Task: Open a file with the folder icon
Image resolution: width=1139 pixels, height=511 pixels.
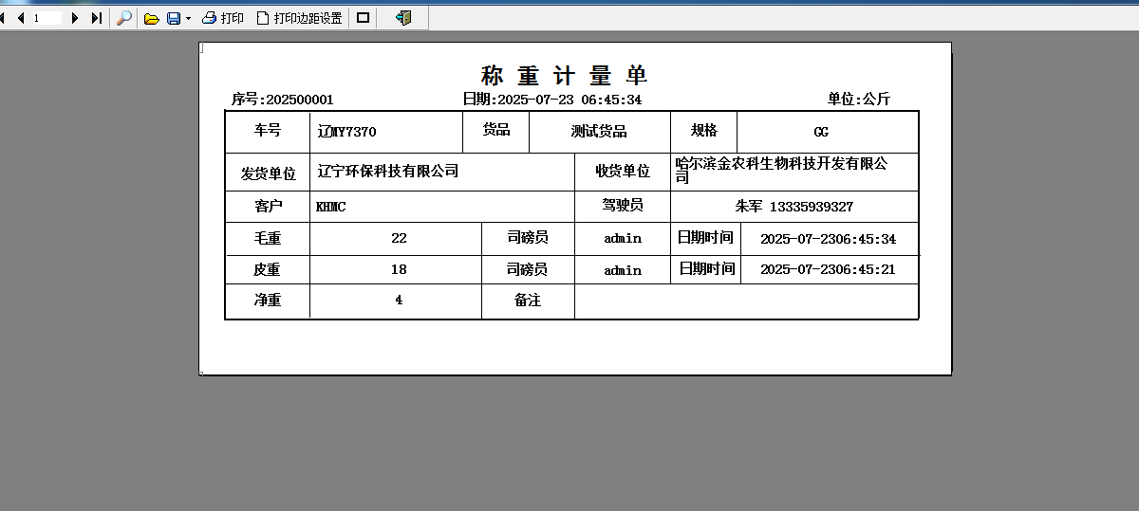Action: pos(151,18)
